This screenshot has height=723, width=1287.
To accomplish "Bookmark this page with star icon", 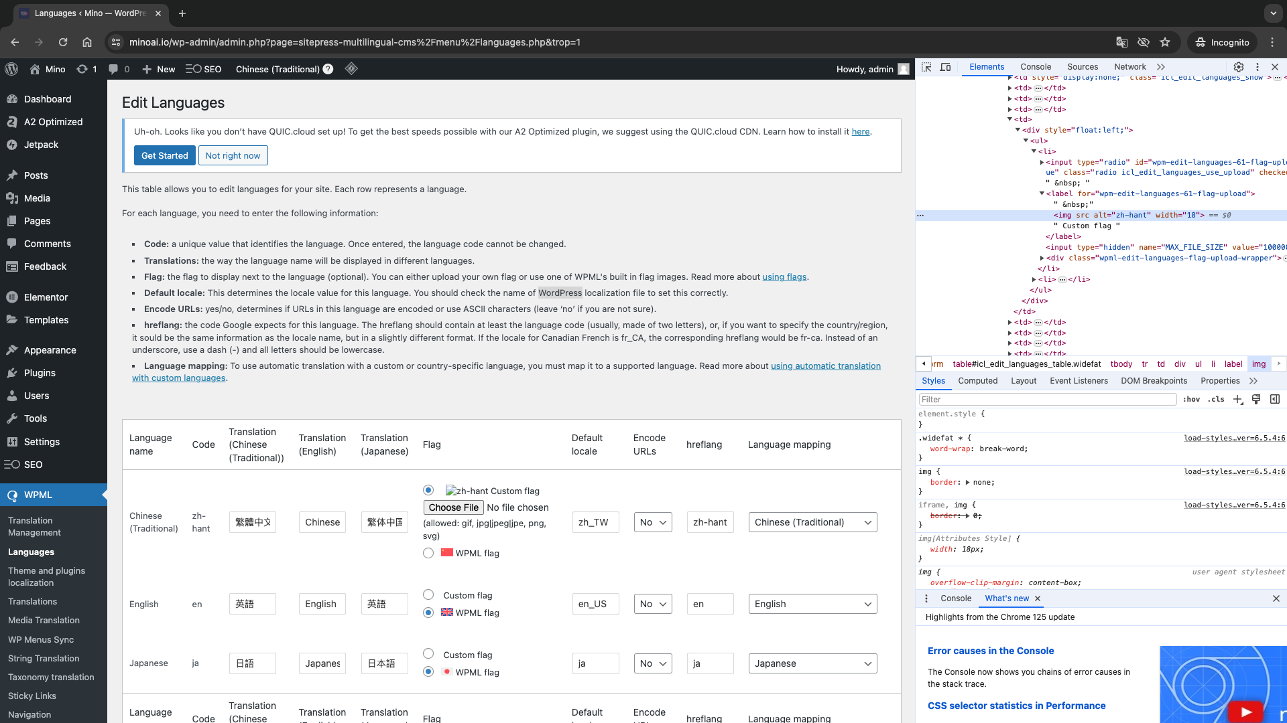I will pos(1165,42).
